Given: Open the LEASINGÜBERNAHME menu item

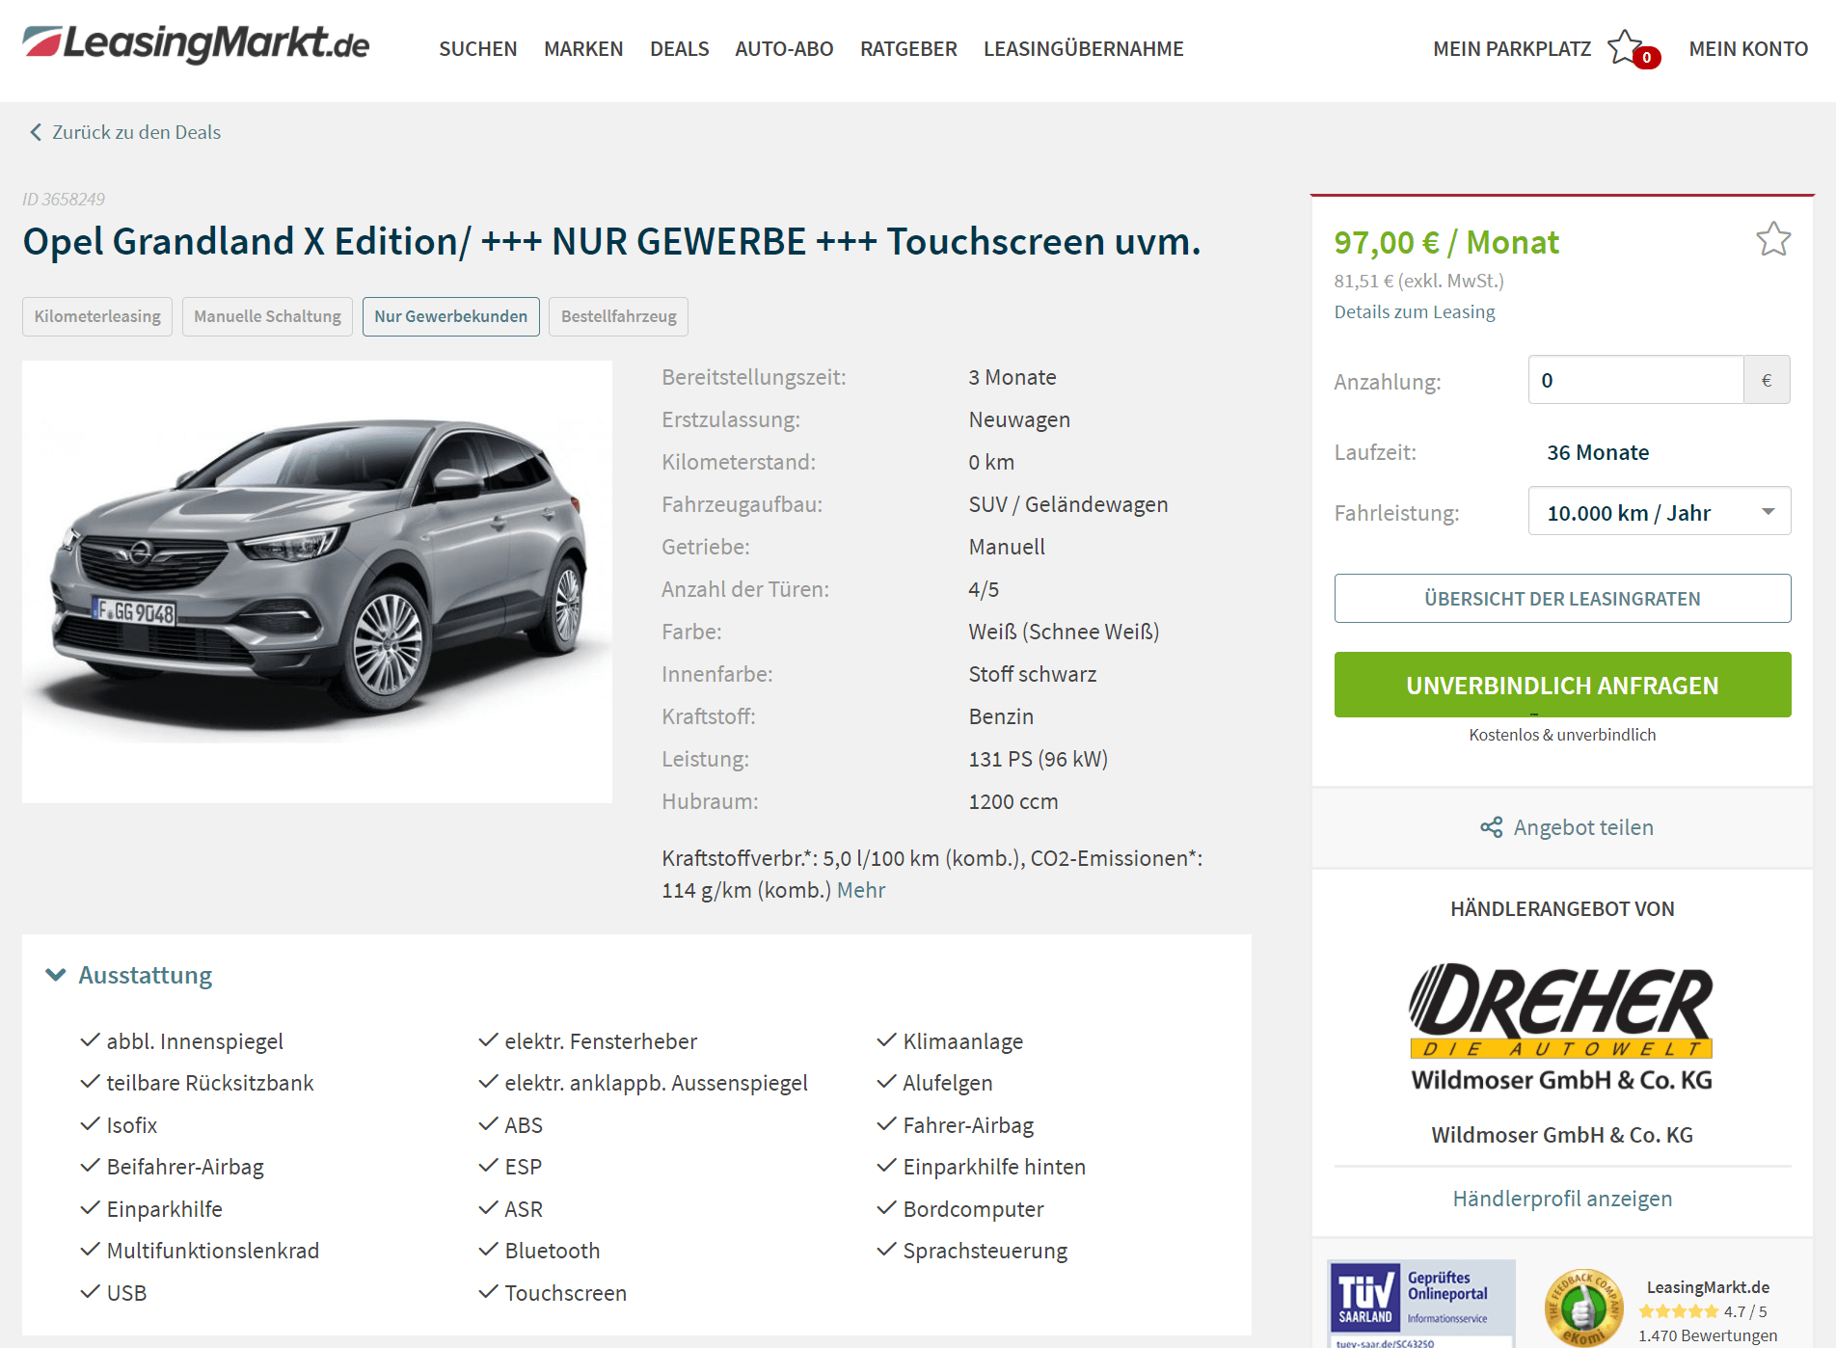Looking at the screenshot, I should (x=1083, y=48).
